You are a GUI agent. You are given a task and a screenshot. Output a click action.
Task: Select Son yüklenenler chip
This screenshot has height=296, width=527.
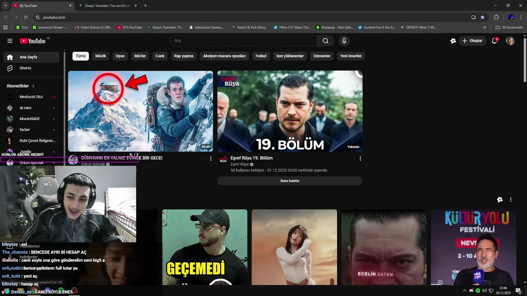290,56
